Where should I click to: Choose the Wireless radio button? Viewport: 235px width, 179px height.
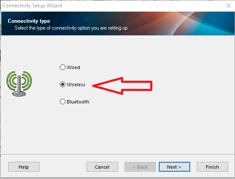click(62, 85)
